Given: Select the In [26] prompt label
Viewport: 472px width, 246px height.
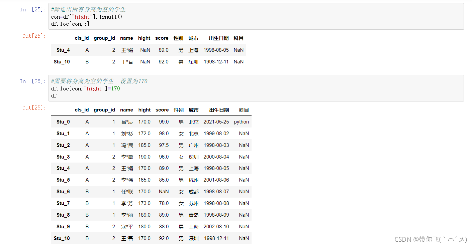Looking at the screenshot, I should (33, 81).
